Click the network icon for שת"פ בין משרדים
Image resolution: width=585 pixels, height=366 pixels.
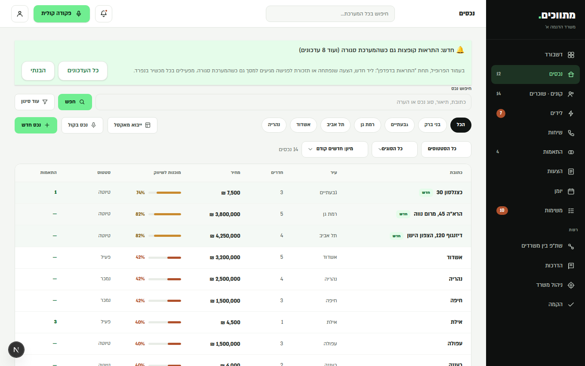point(571,246)
